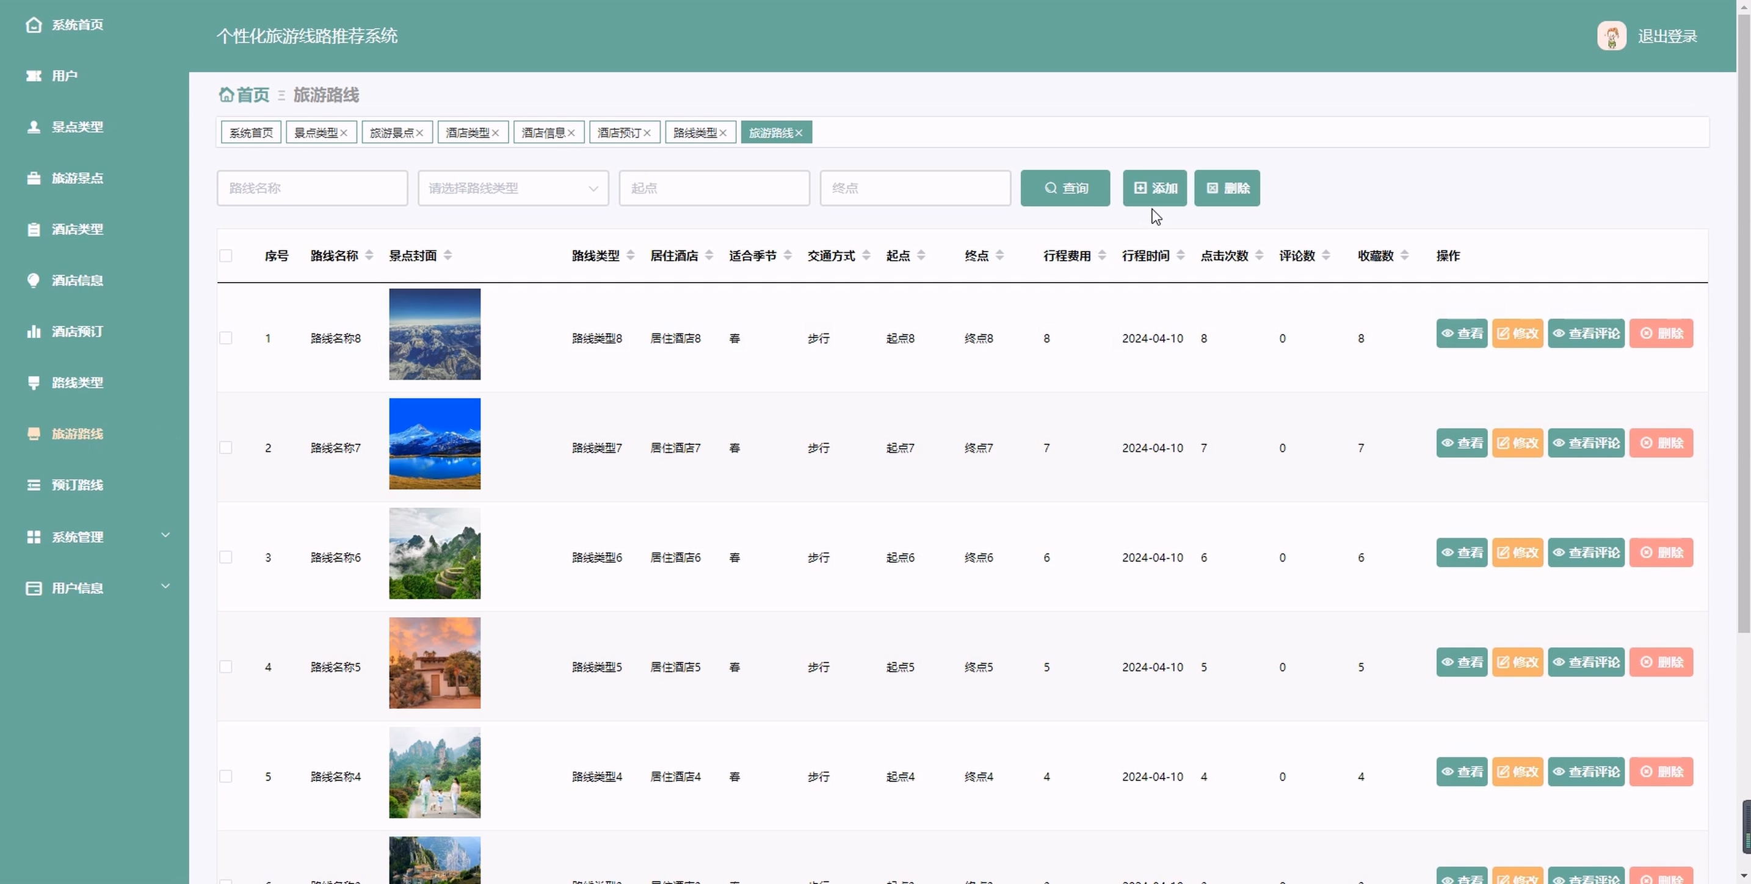Check the row for 路线名称6
This screenshot has width=1751, height=884.
coord(226,557)
